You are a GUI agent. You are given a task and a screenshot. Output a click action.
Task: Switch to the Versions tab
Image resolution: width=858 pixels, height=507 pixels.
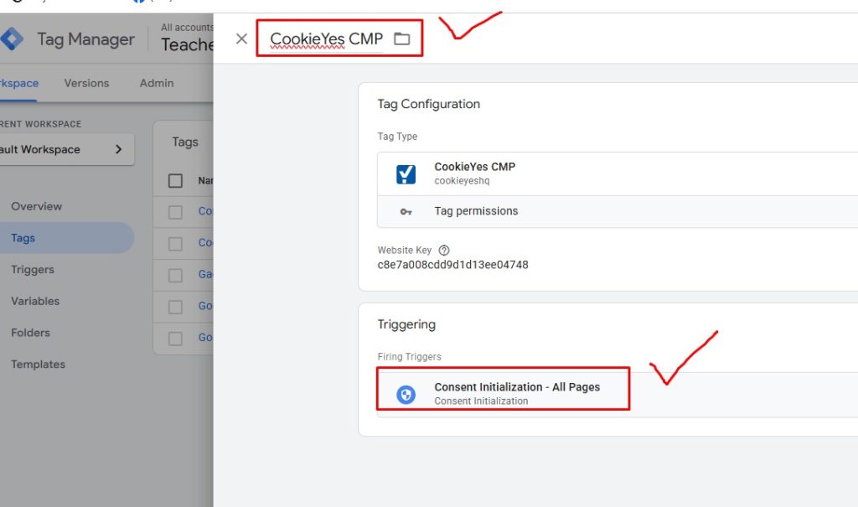[x=86, y=83]
